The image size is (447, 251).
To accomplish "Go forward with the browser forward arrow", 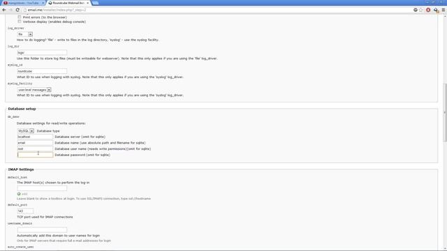I will coord(11,10).
